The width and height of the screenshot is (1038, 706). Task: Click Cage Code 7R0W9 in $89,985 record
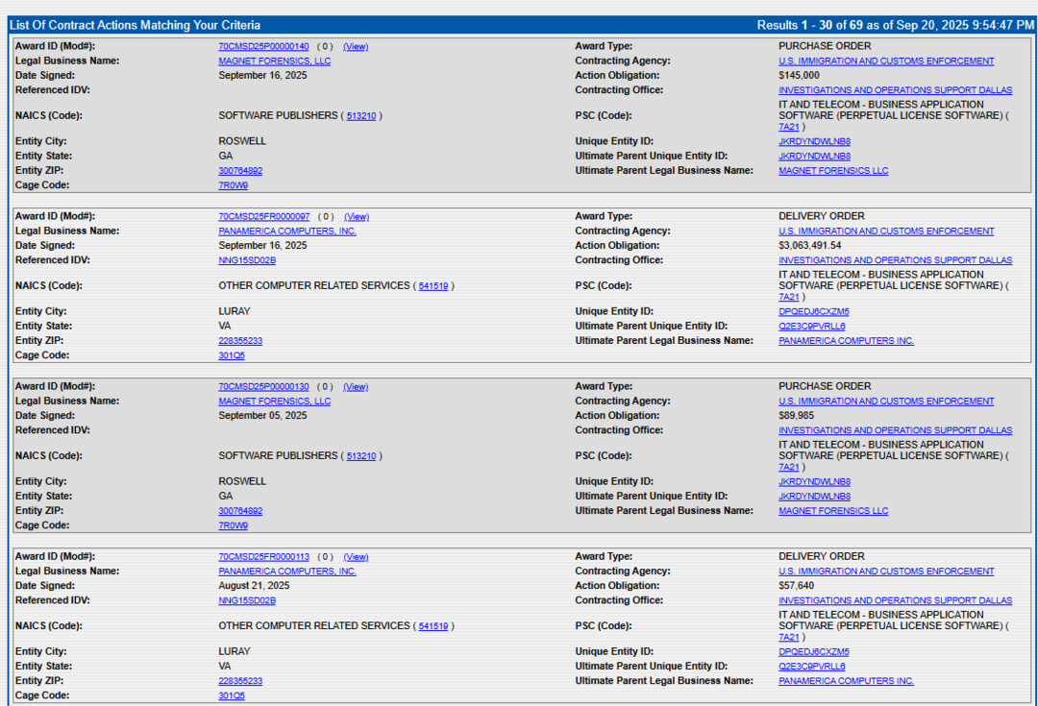233,525
